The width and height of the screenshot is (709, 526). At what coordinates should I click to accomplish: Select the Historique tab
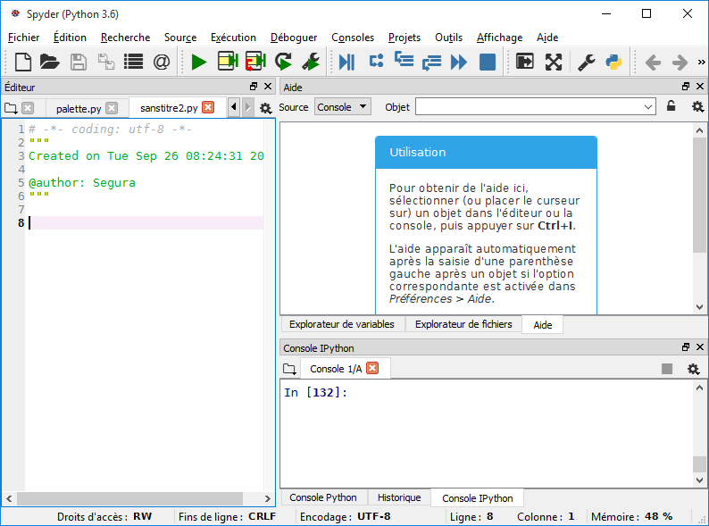click(x=398, y=497)
